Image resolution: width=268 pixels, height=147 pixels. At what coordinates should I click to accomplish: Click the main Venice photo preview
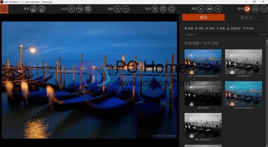point(89,80)
